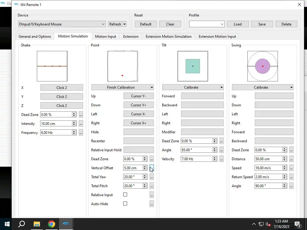Adjust Vertical Offset spinner arrows
Image resolution: width=307 pixels, height=230 pixels.
(x=145, y=168)
